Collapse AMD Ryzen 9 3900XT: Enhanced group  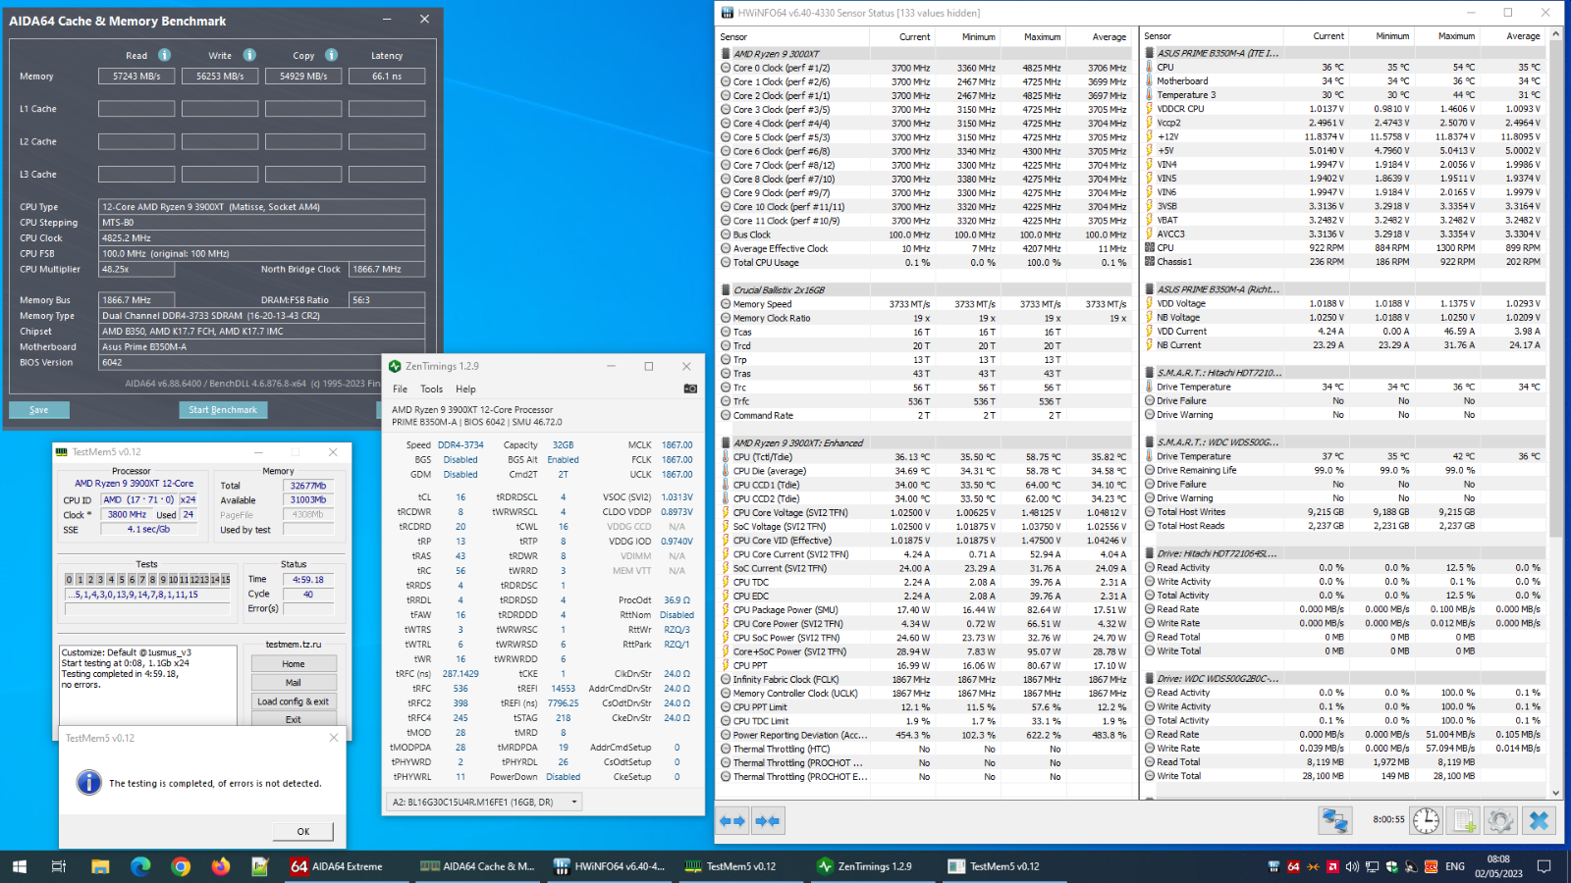(x=726, y=443)
